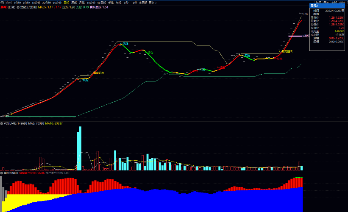Select the 15分钟 period tab
348x212 pixels.
[36, 3]
